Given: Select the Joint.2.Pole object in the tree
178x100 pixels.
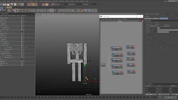Looking at the screenshot, I should (10, 57).
